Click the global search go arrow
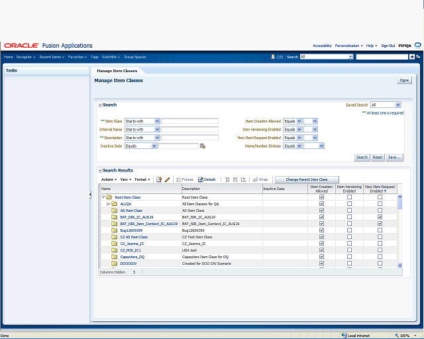 [x=411, y=57]
